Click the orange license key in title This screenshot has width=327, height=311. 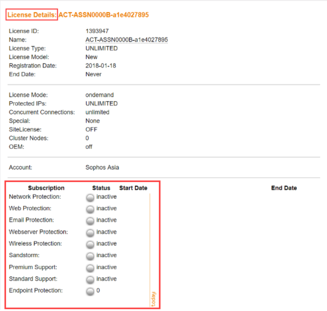click(x=104, y=15)
